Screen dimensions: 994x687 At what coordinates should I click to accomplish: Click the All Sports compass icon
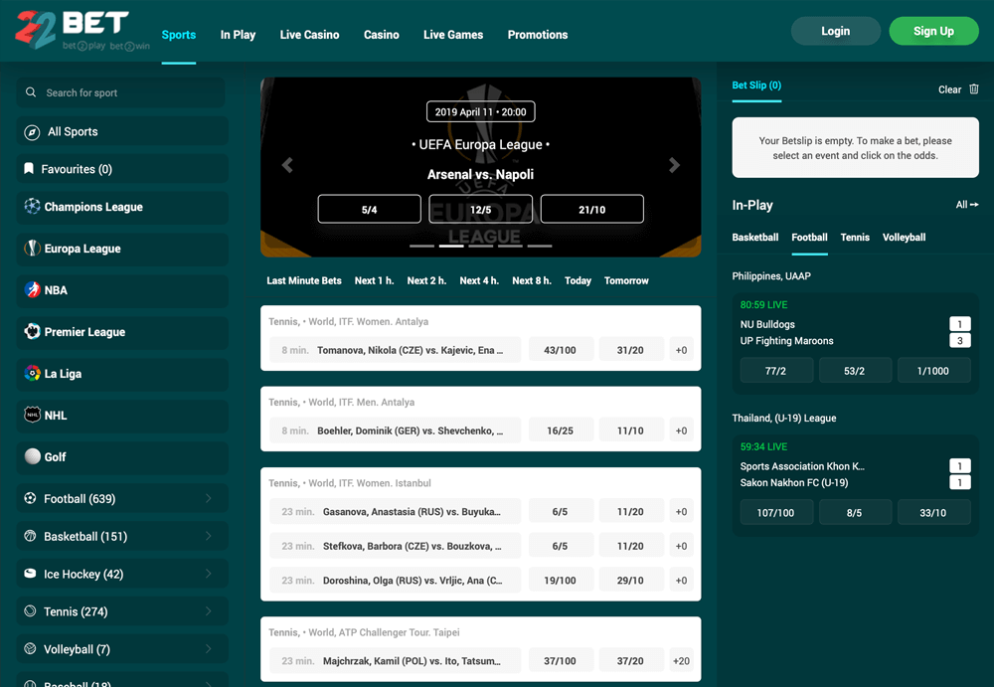(x=32, y=132)
